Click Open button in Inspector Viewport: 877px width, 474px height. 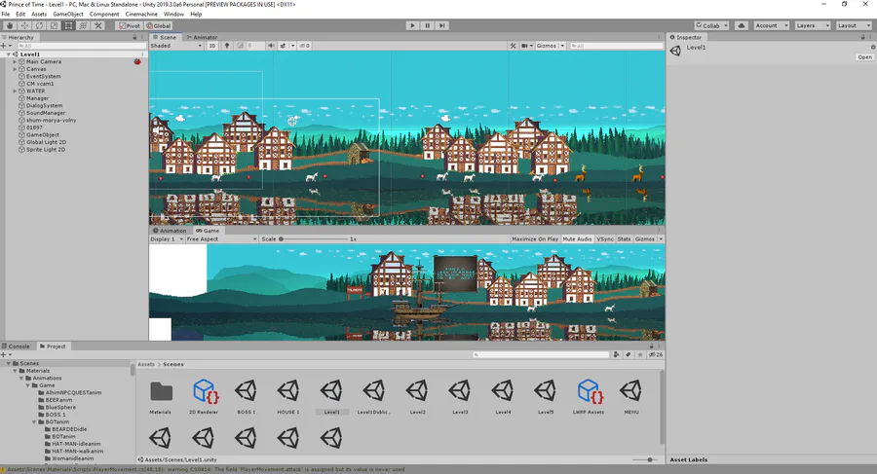click(864, 57)
